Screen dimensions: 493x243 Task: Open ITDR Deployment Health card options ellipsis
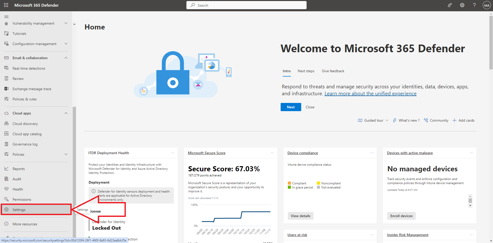[x=173, y=153]
